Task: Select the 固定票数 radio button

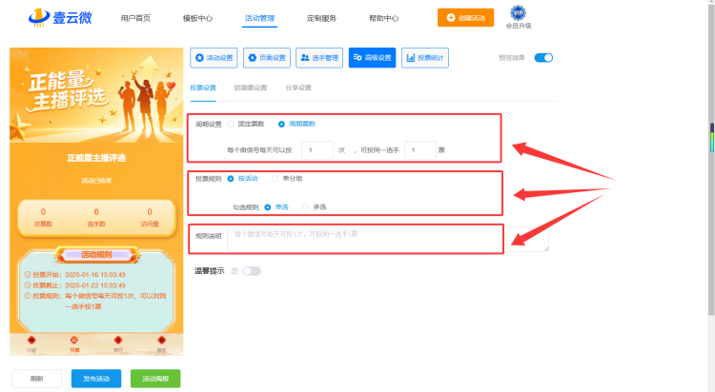Action: click(231, 125)
